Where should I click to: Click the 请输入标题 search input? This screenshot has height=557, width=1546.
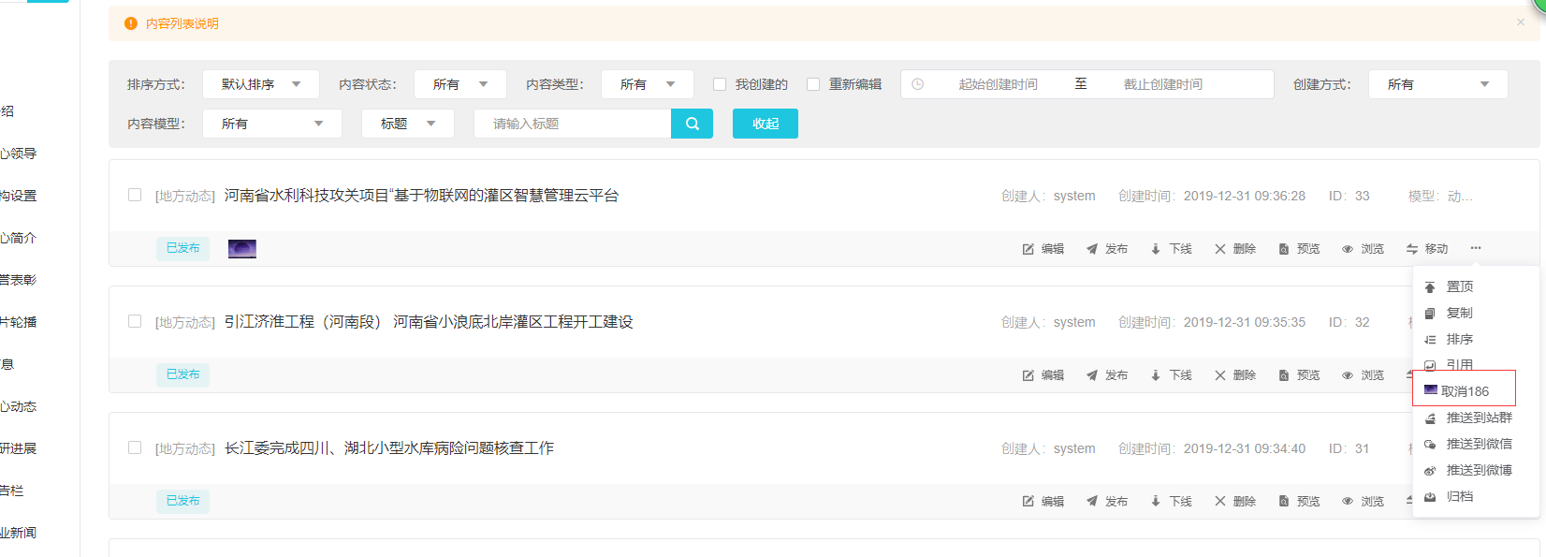(573, 124)
